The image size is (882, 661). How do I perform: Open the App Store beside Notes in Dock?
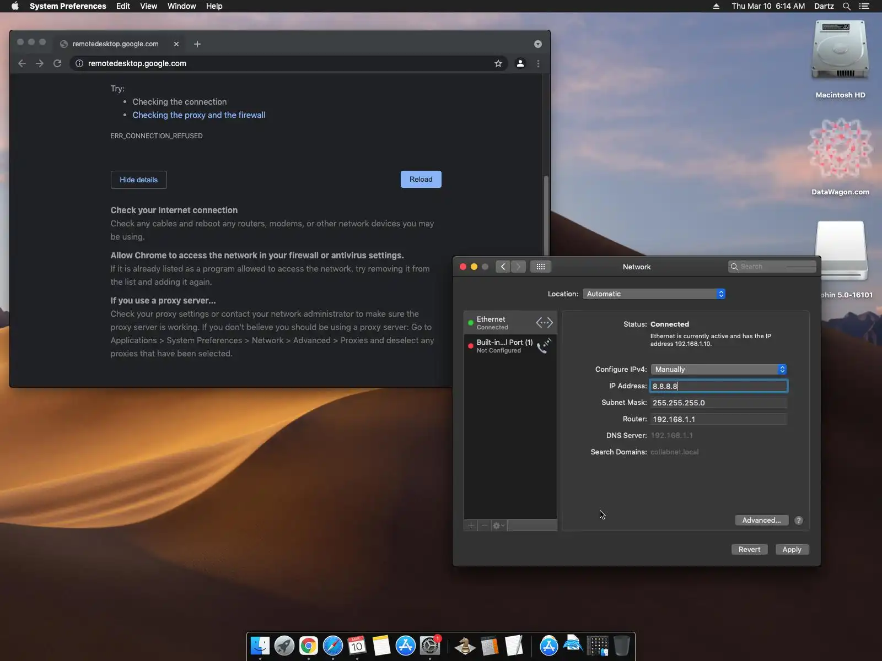coord(406,646)
